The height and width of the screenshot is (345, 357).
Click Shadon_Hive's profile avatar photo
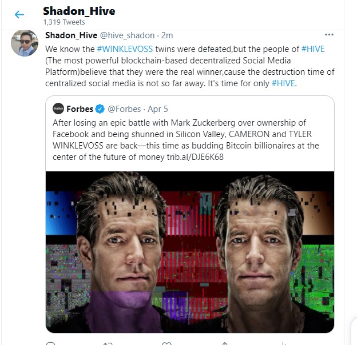point(25,43)
